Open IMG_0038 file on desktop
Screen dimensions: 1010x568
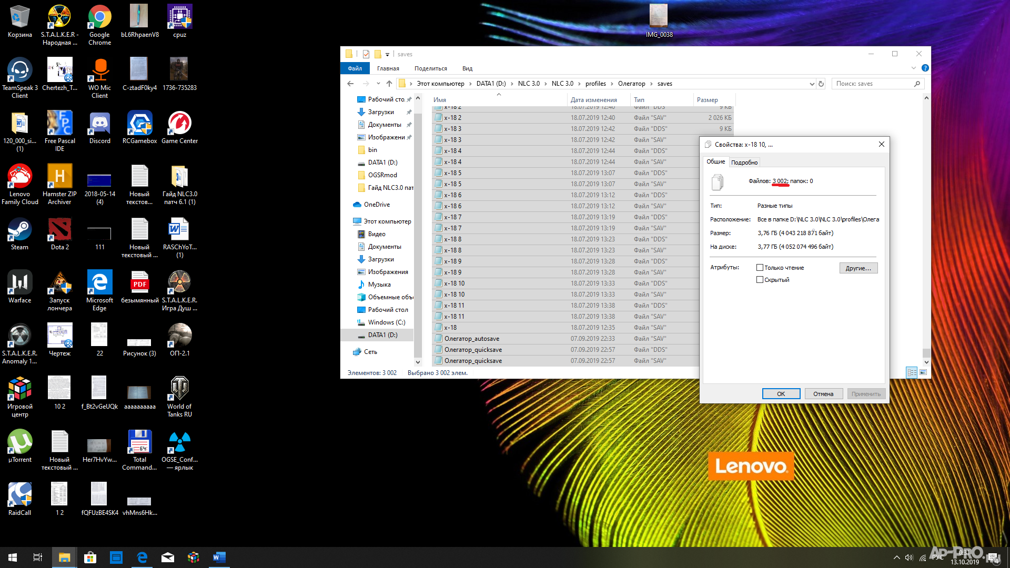[659, 21]
